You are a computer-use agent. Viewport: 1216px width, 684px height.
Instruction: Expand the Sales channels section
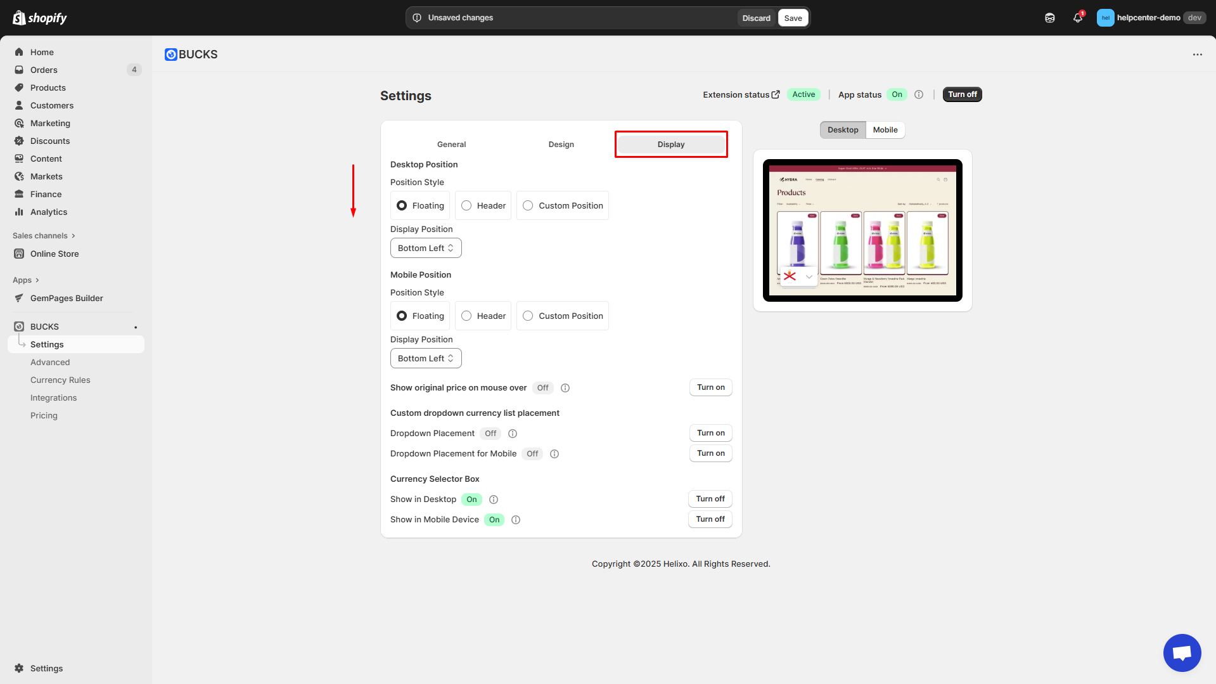[x=44, y=236]
